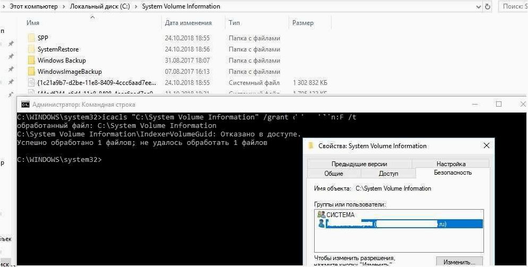Select the Windows Backup folder name
The height and width of the screenshot is (267, 528).
62,61
